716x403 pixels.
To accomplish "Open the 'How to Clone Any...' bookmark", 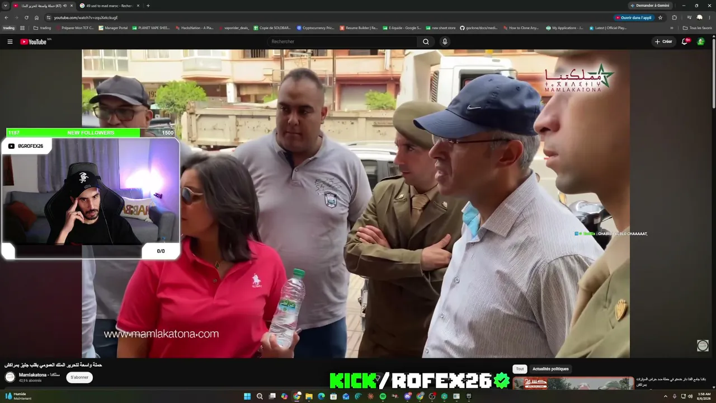I will tap(521, 28).
